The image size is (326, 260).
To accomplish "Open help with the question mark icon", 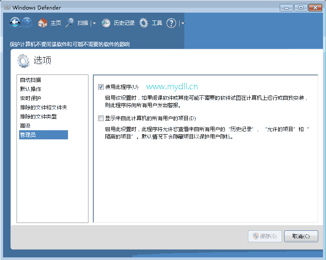I will coord(171,23).
